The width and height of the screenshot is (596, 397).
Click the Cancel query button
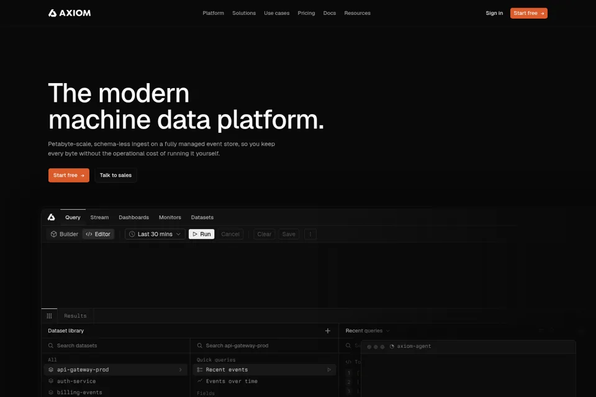230,234
